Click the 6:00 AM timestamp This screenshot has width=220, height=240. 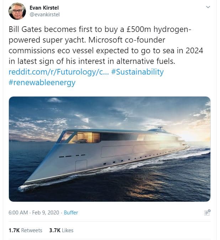[18, 213]
